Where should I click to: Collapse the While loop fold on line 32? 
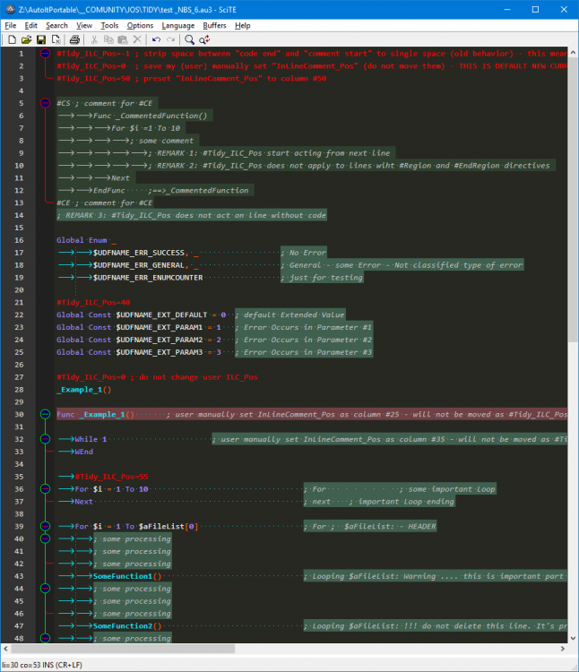45,439
